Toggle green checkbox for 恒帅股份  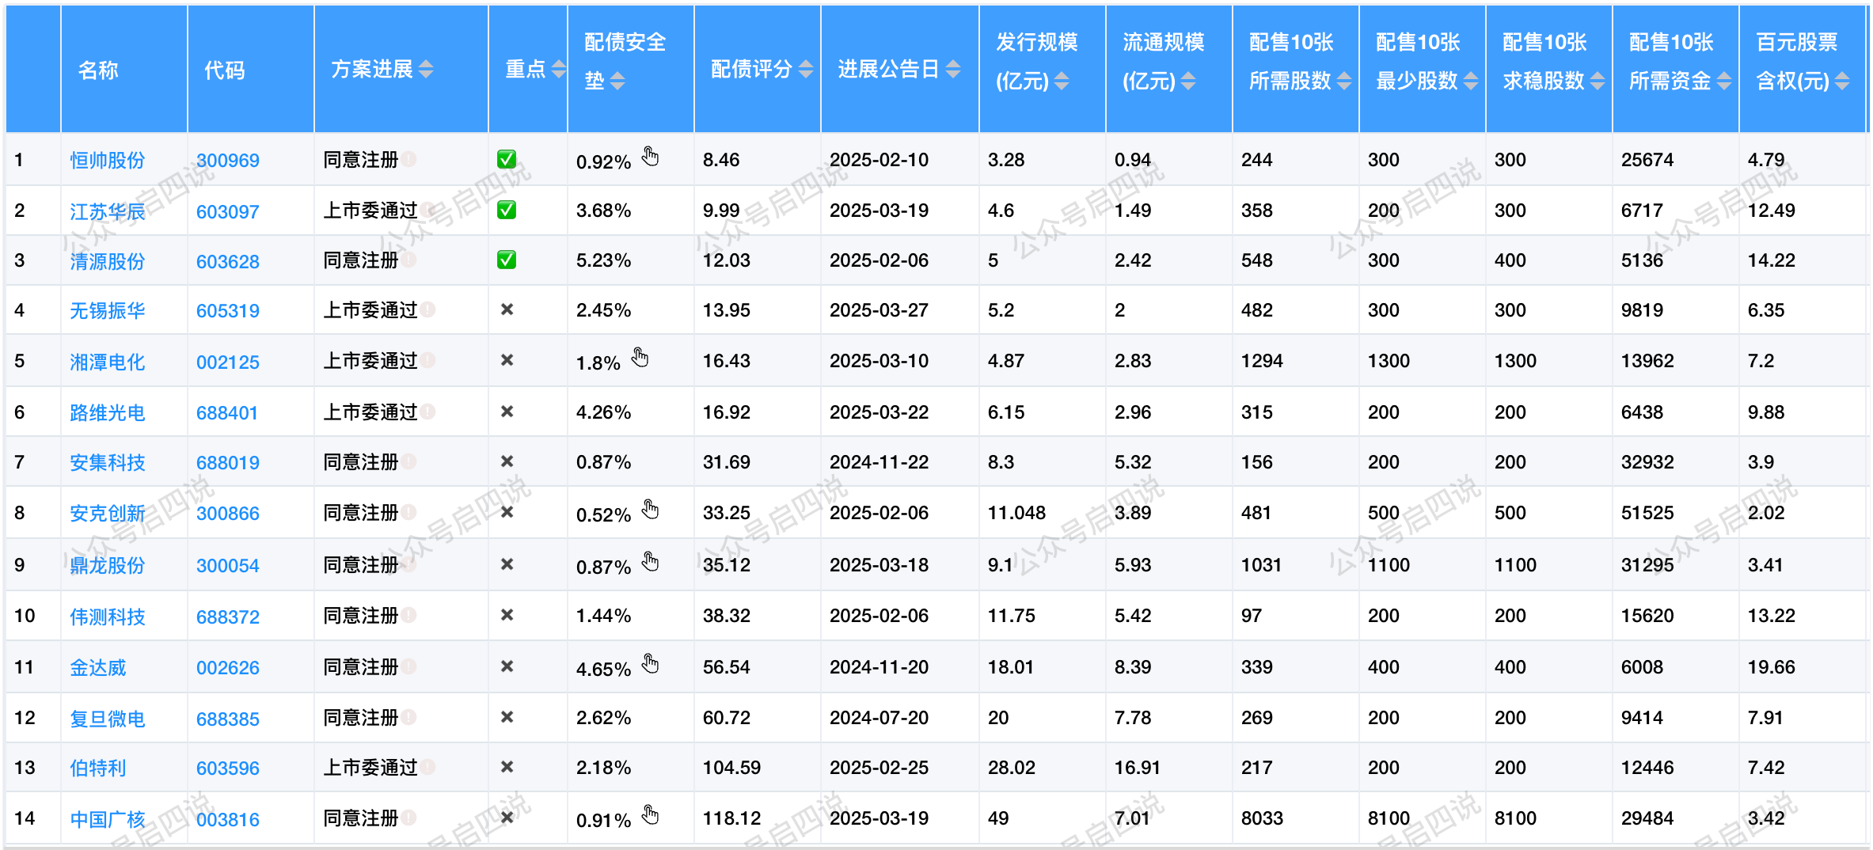point(507,159)
